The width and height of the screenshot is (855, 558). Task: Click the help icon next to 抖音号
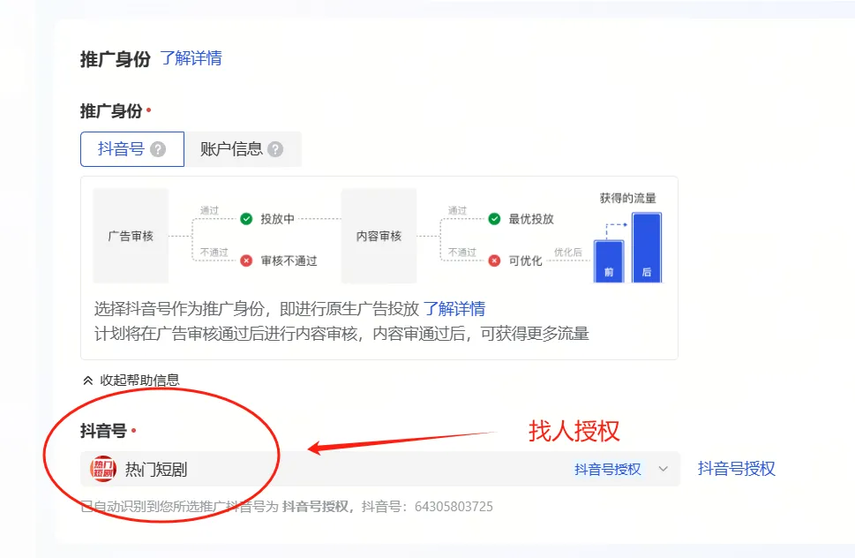click(x=158, y=149)
